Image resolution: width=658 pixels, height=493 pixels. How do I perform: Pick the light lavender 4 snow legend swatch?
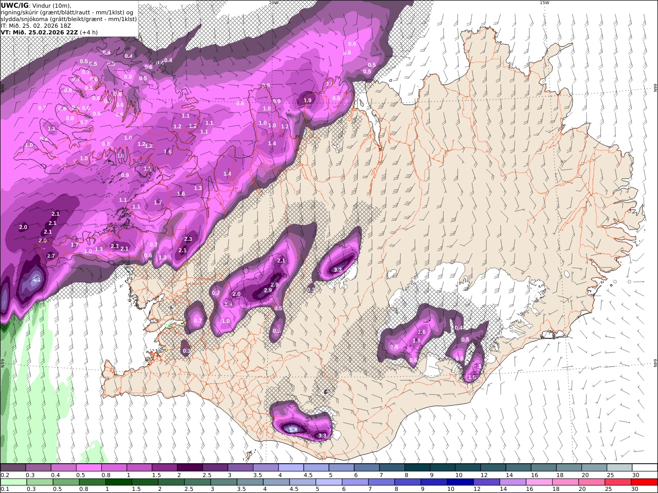(290, 468)
